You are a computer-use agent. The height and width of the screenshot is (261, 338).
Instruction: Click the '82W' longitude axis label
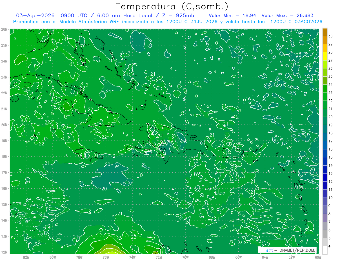[x=26, y=257]
